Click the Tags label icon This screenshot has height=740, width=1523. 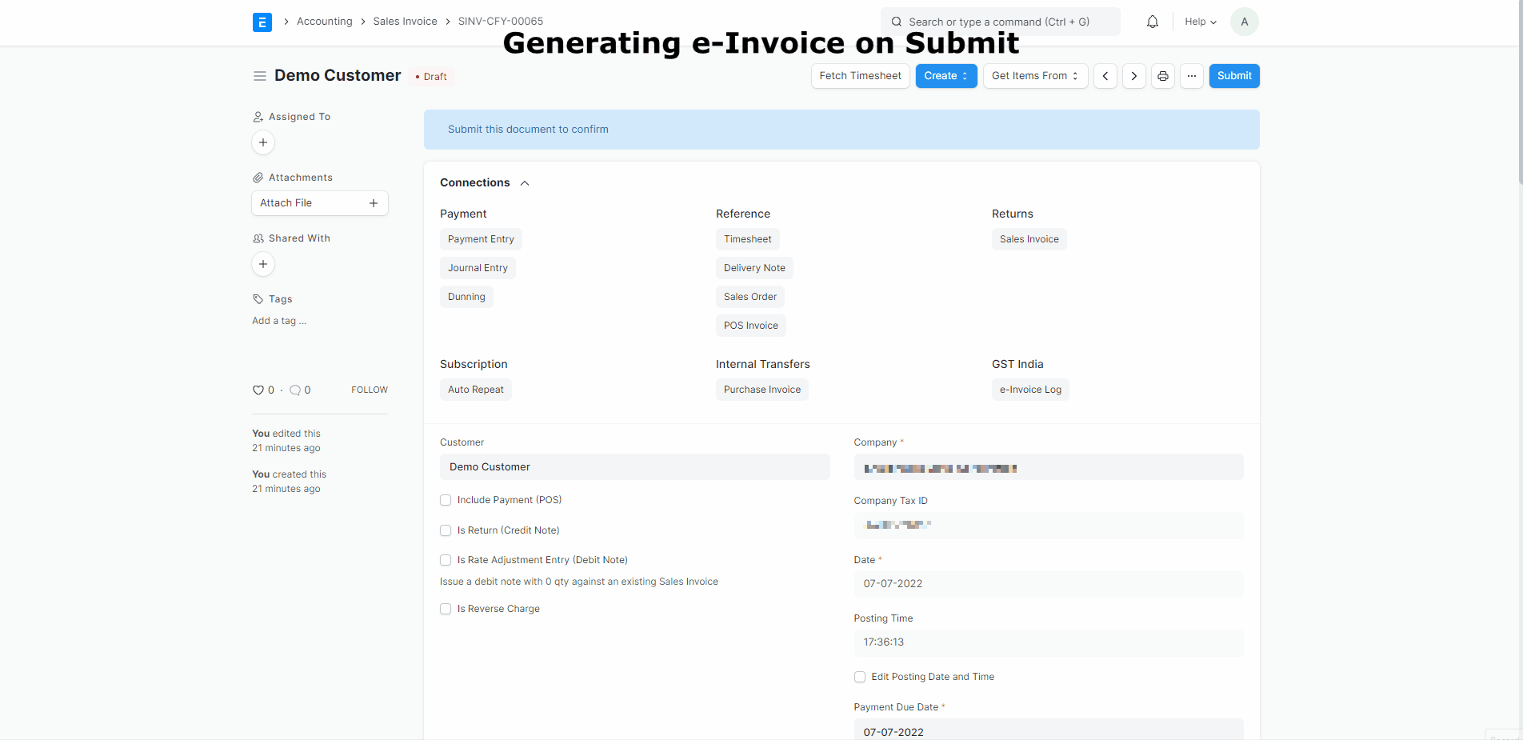pyautogui.click(x=258, y=299)
